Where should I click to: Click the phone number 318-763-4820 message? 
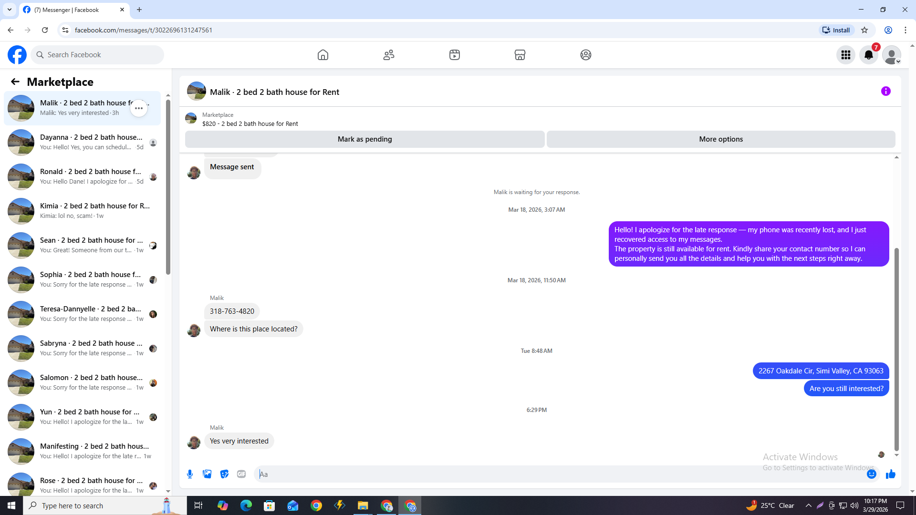tap(232, 311)
